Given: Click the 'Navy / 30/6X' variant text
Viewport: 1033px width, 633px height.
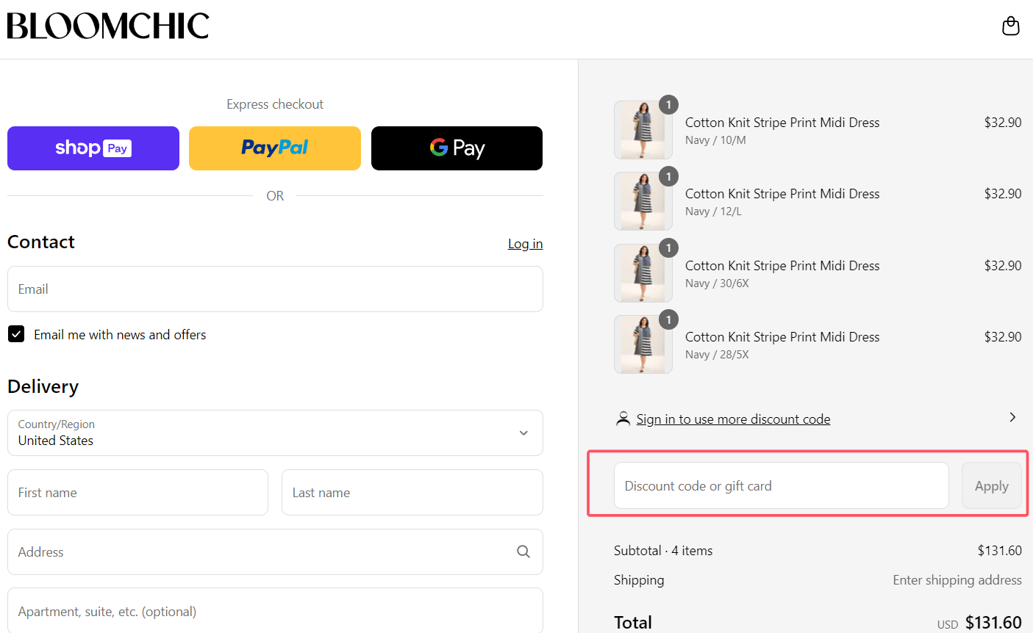Looking at the screenshot, I should click(x=717, y=283).
